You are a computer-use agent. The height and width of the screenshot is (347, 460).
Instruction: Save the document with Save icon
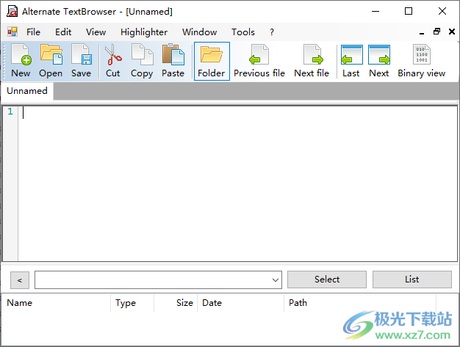pos(82,61)
